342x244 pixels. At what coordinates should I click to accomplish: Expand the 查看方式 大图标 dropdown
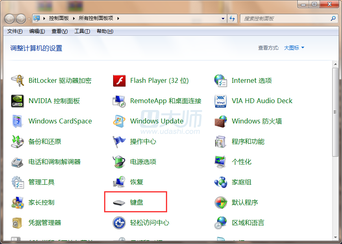click(x=294, y=48)
